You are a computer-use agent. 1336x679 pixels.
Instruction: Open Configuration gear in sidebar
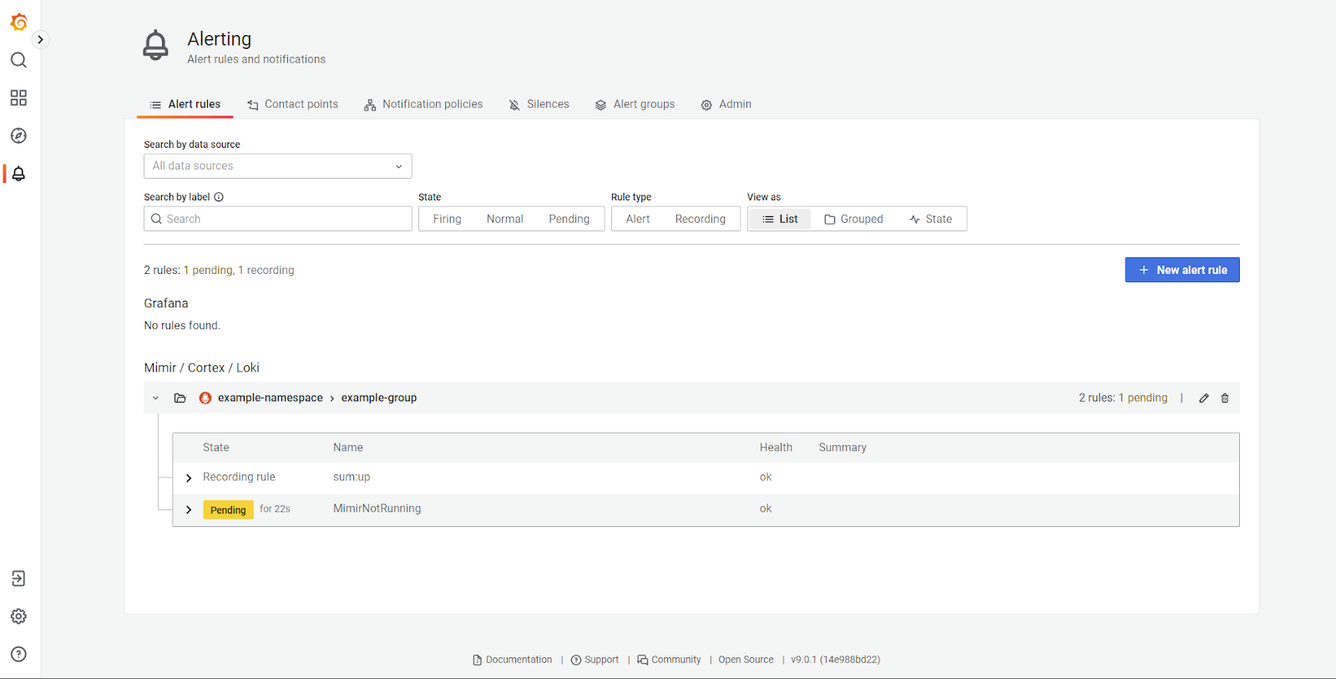18,616
